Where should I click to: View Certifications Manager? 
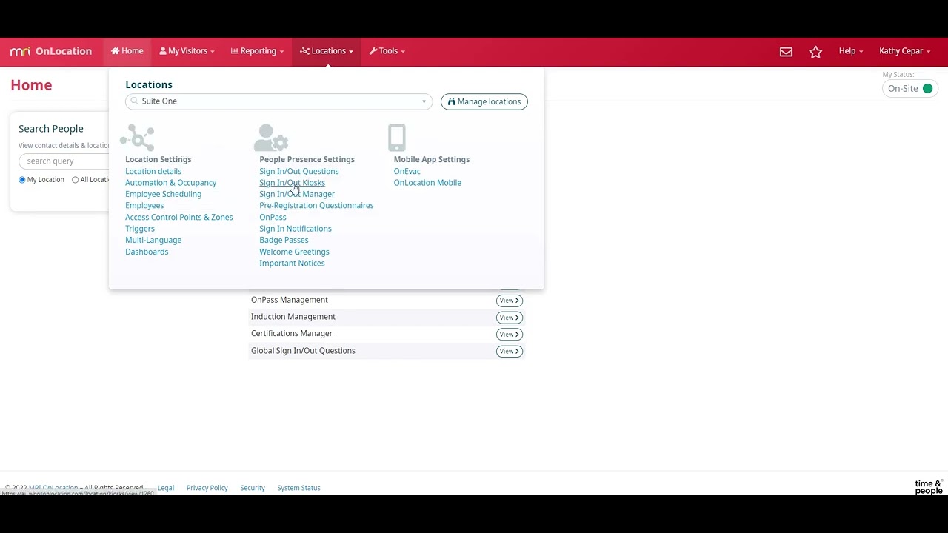[x=509, y=335]
